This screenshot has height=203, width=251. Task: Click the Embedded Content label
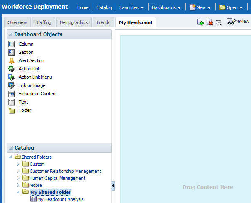38,94
